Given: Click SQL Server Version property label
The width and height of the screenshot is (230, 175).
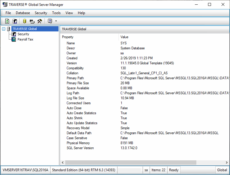Looking at the screenshot, I should pos(80,148).
